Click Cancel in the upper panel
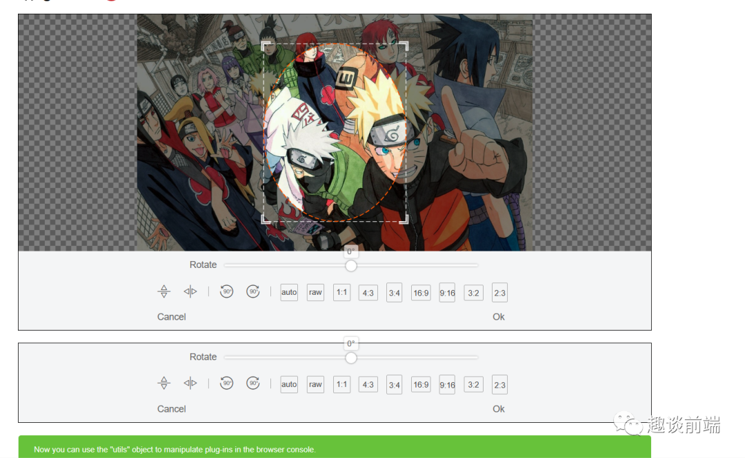The height and width of the screenshot is (458, 745). click(172, 317)
